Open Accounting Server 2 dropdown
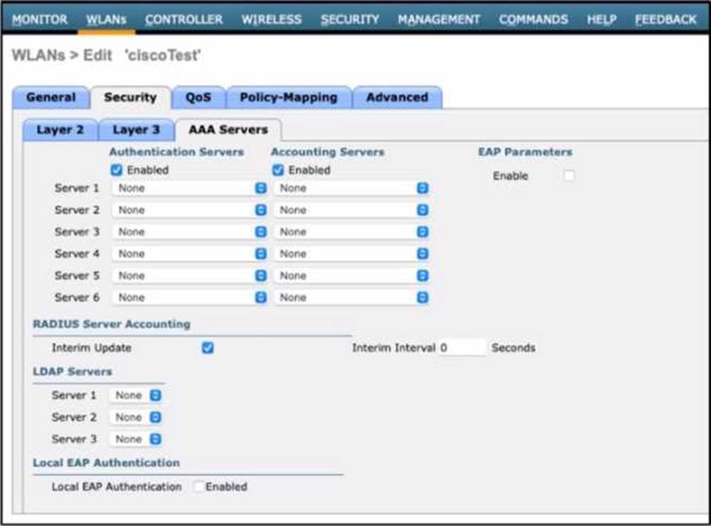 [x=350, y=210]
